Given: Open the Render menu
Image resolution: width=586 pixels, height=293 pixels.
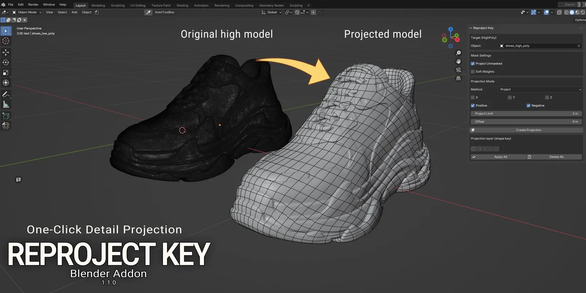Looking at the screenshot, I should [x=33, y=4].
